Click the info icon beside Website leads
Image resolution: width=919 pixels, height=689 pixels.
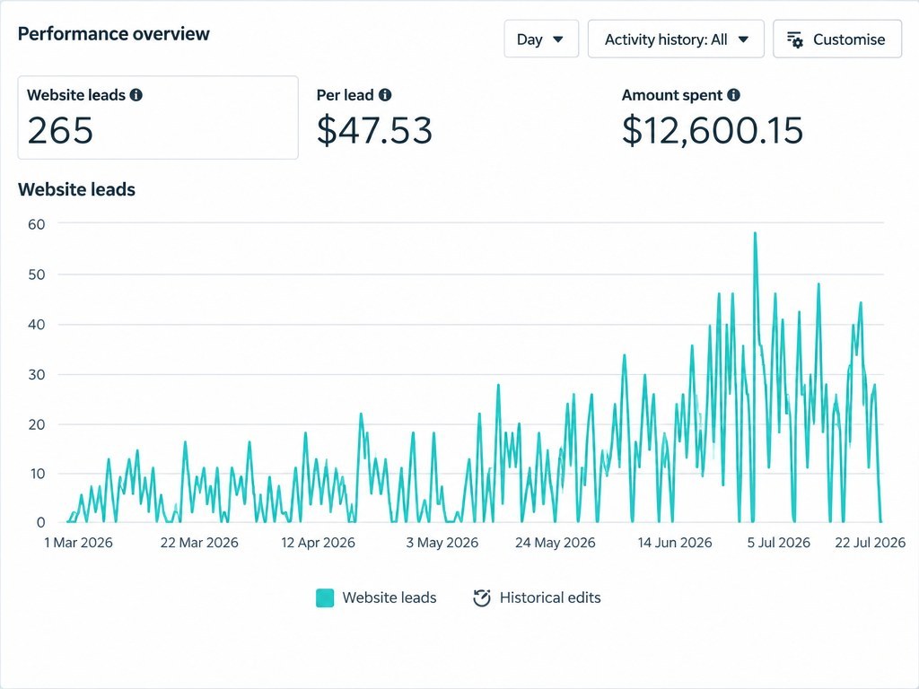[x=136, y=95]
